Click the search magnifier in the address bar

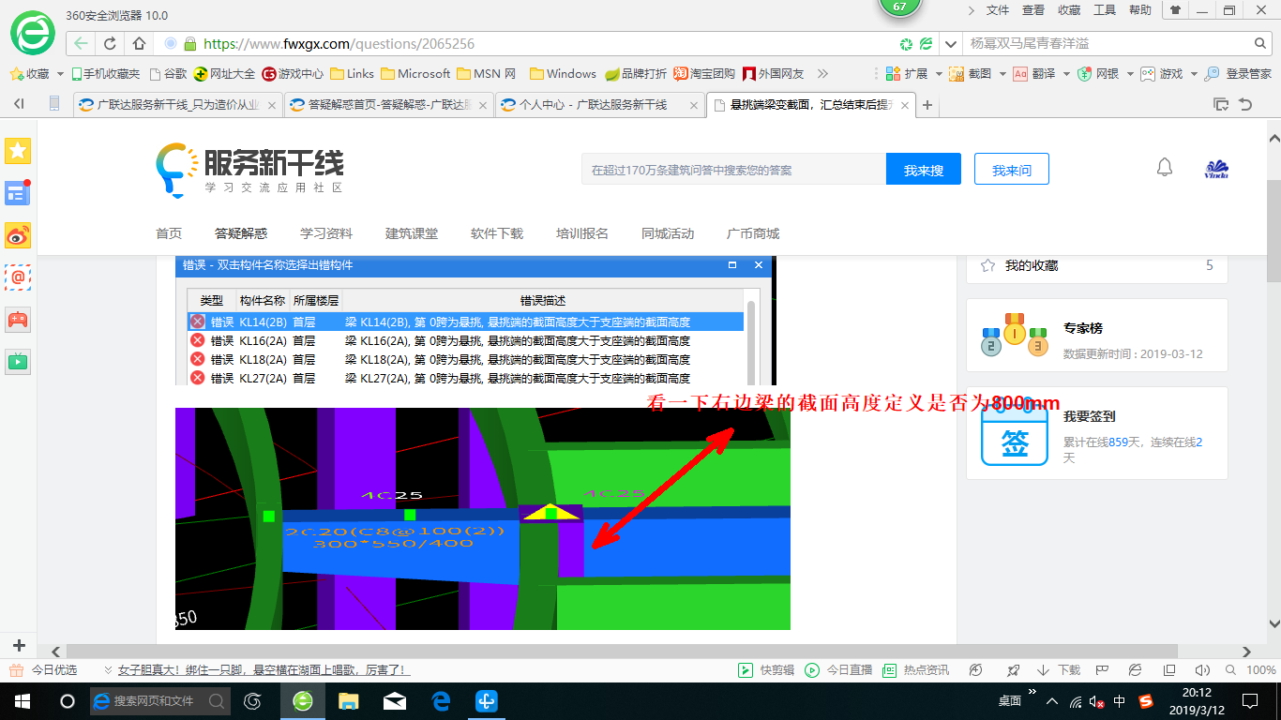1260,43
